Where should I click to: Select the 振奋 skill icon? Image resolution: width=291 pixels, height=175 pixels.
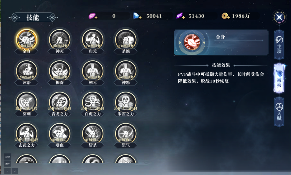coord(59,71)
